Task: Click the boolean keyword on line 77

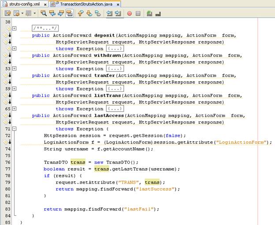Action: point(54,169)
